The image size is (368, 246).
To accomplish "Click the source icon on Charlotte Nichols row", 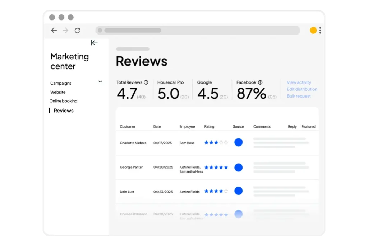I will [238, 142].
